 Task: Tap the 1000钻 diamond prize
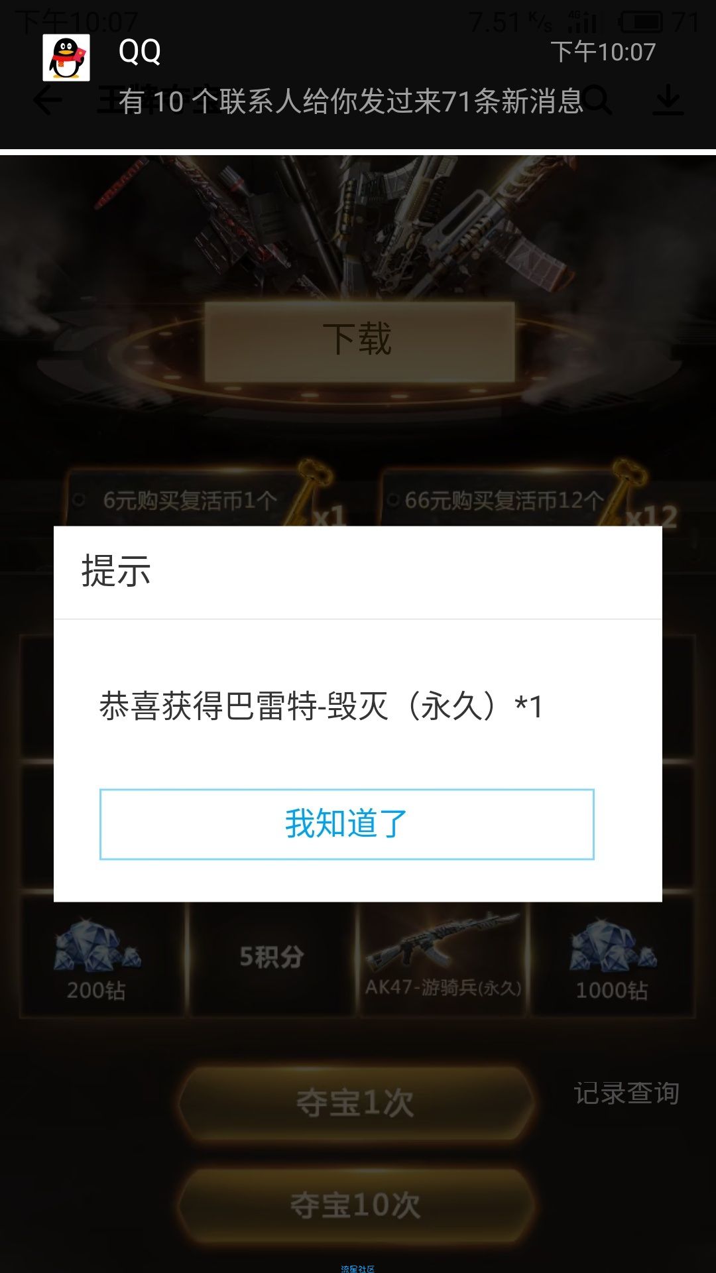click(612, 959)
